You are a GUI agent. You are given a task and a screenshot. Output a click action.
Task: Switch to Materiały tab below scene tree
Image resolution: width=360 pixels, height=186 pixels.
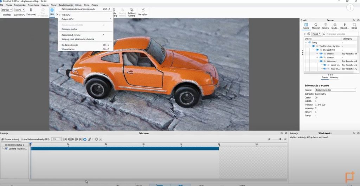pyautogui.click(x=334, y=77)
